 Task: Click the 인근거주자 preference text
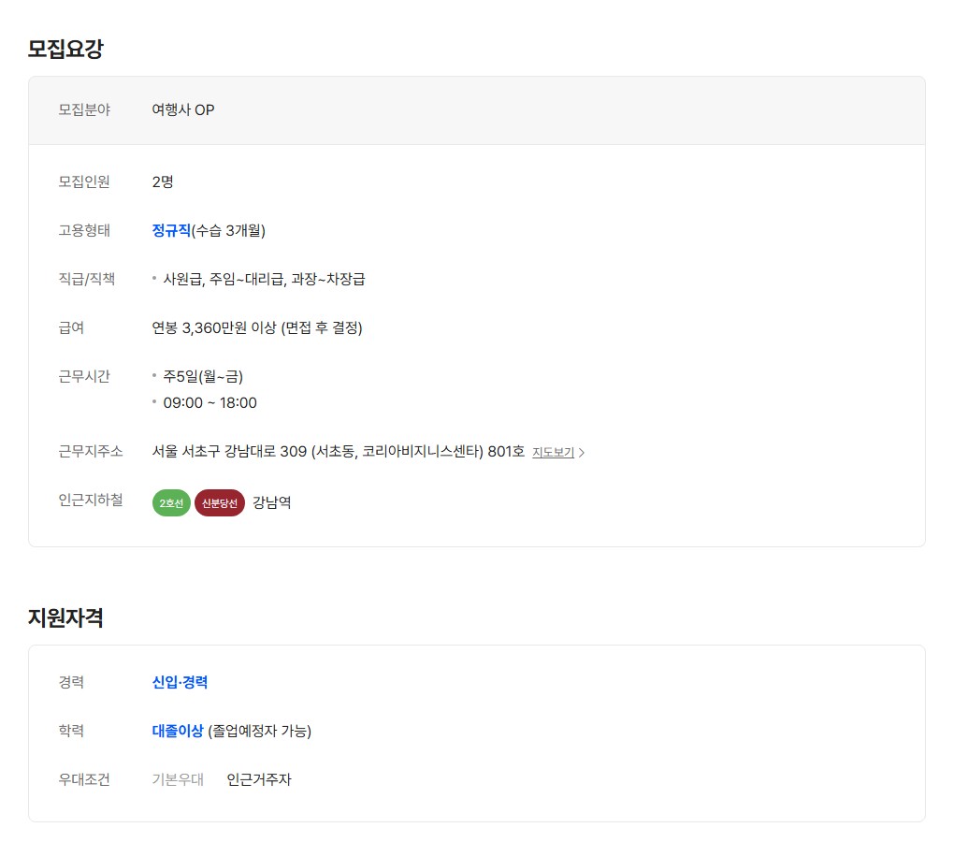(x=259, y=779)
